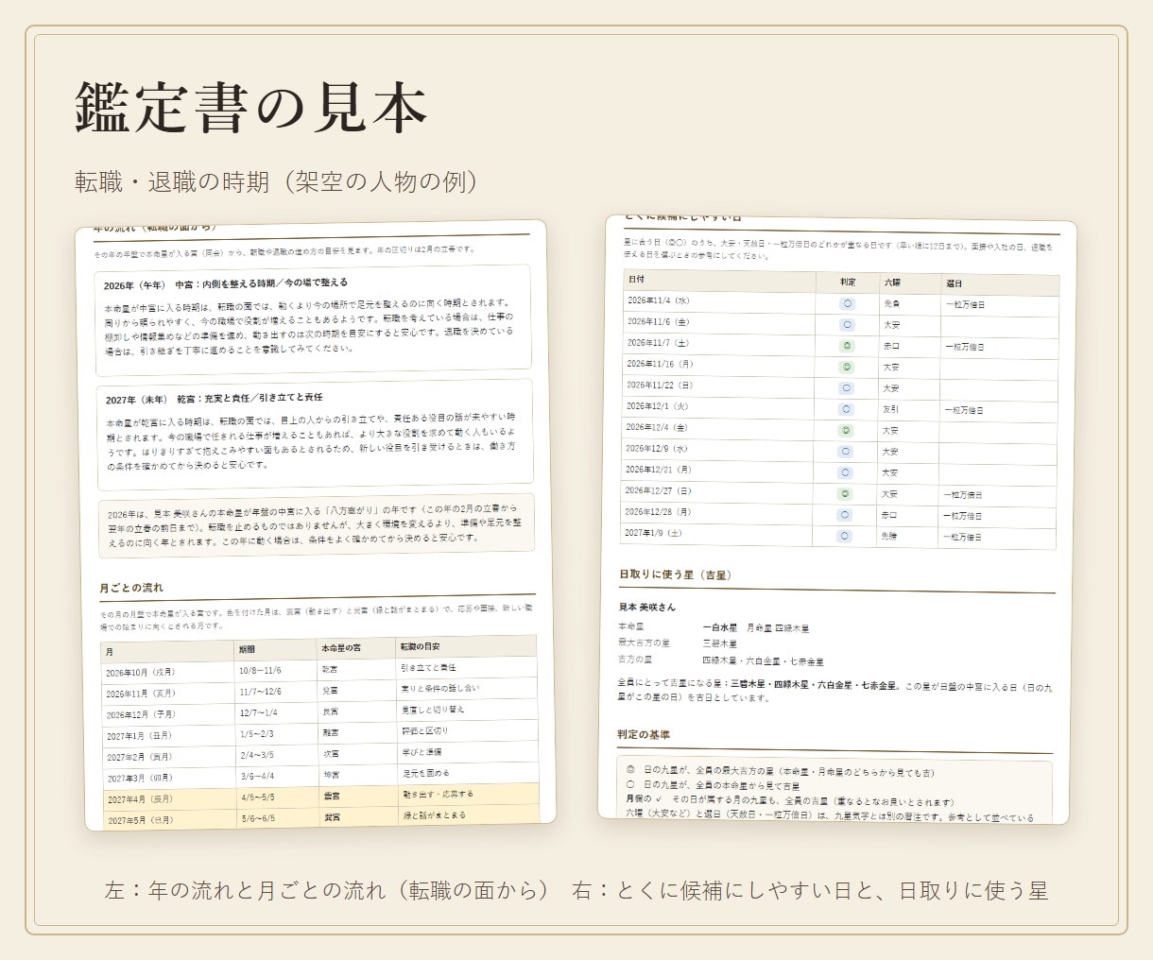Viewport: 1153px width, 960px height.
Task: Click '一粒万倍日' in the 2026/12/28 row
Action: pos(963,516)
